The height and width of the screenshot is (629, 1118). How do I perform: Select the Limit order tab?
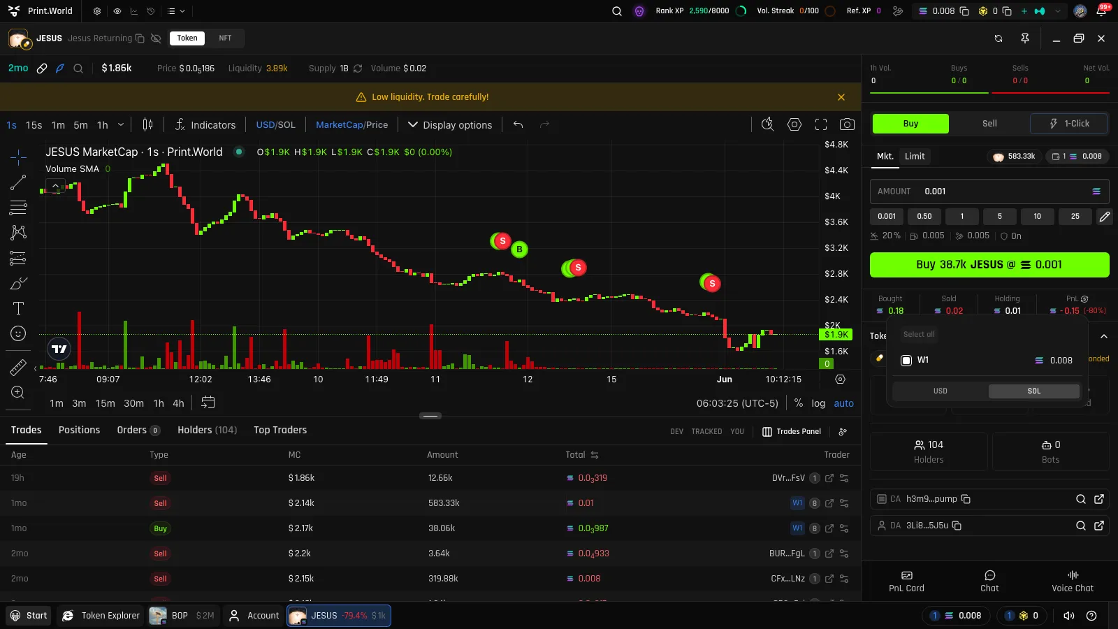(915, 157)
